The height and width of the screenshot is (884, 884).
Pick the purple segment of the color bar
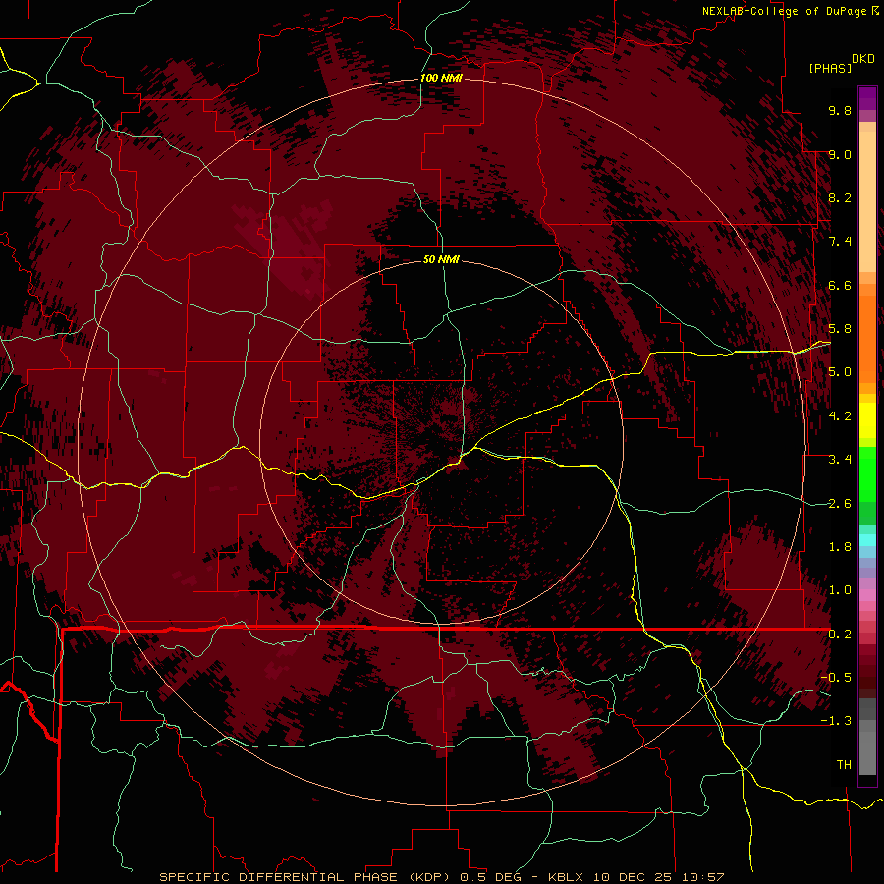867,98
